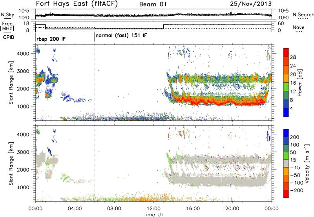Screen dimensions: 314x217
Task: Click the 'Power [dB]' colorbar title
Action: [299, 83]
